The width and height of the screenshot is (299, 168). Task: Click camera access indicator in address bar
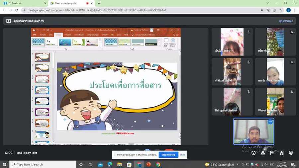coord(262,10)
